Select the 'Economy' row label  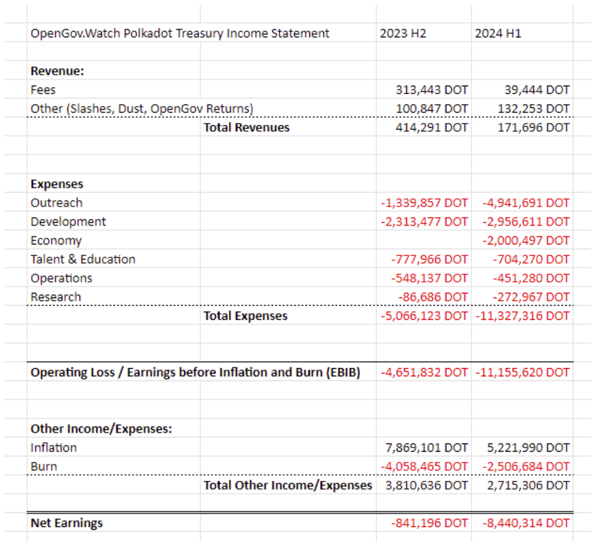pos(56,240)
